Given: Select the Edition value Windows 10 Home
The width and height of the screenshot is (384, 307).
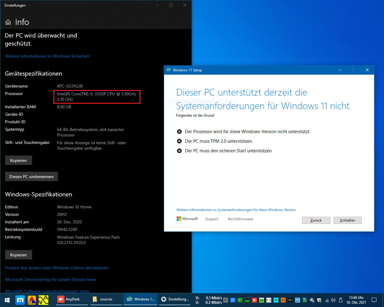Looking at the screenshot, I should coord(74,207).
